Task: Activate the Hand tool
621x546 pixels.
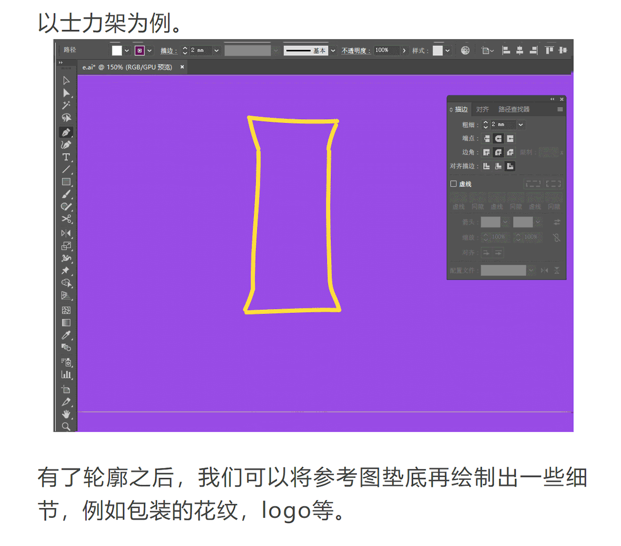Action: point(66,414)
